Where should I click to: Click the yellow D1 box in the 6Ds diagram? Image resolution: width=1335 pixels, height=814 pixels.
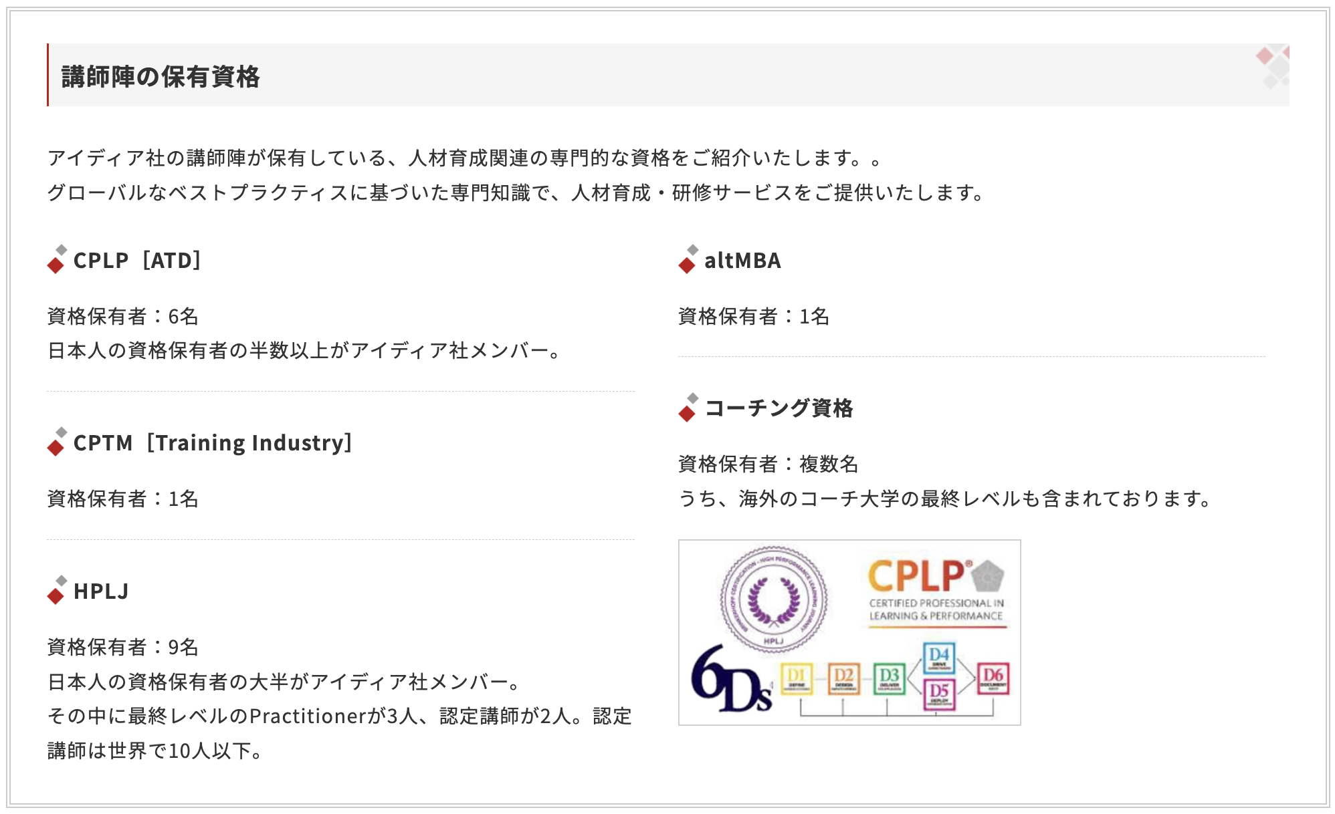(797, 678)
